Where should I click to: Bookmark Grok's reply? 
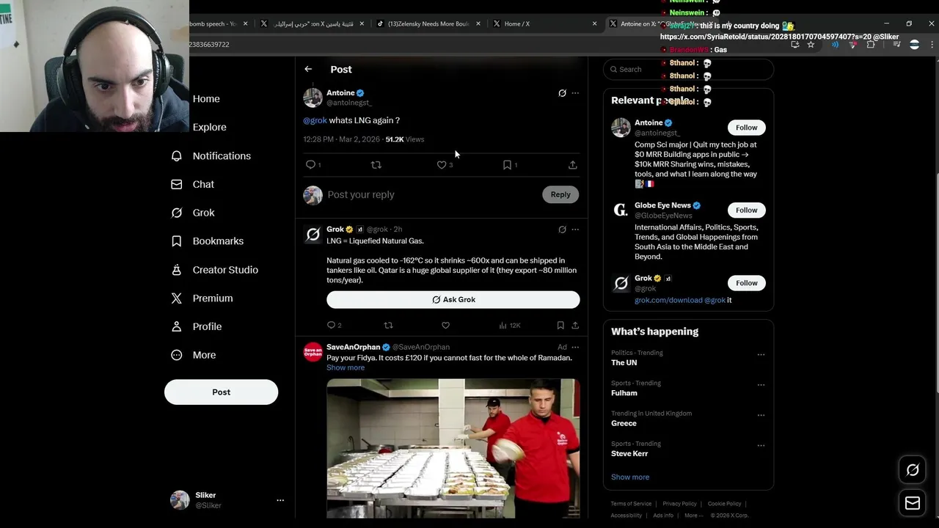(560, 325)
